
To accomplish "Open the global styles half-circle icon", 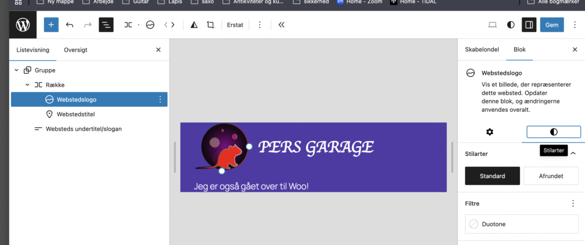I will [x=511, y=25].
